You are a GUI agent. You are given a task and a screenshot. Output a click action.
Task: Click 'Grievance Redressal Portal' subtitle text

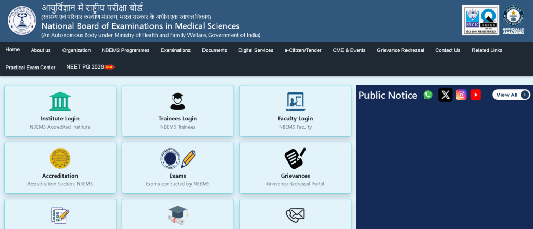coord(296,184)
